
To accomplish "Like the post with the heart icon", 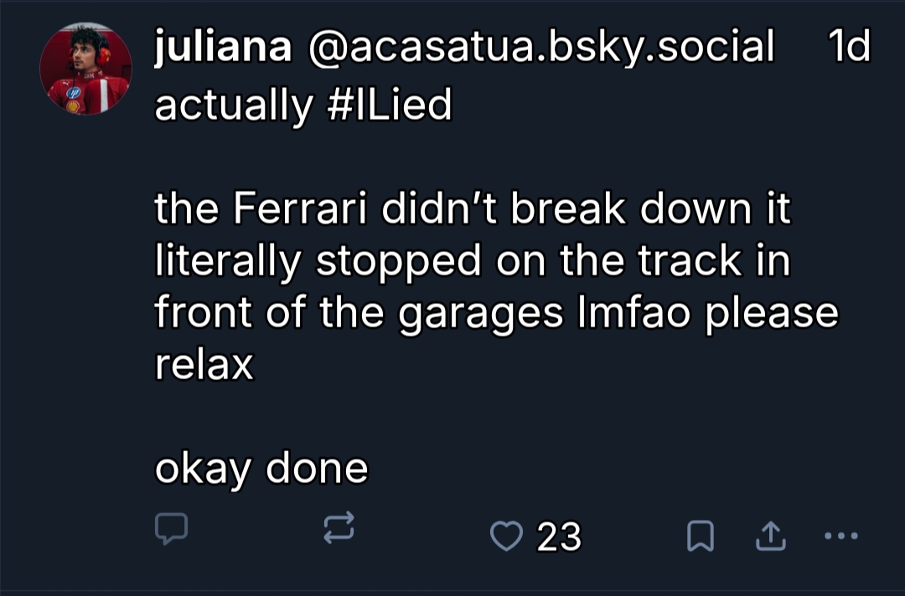I will click(505, 536).
